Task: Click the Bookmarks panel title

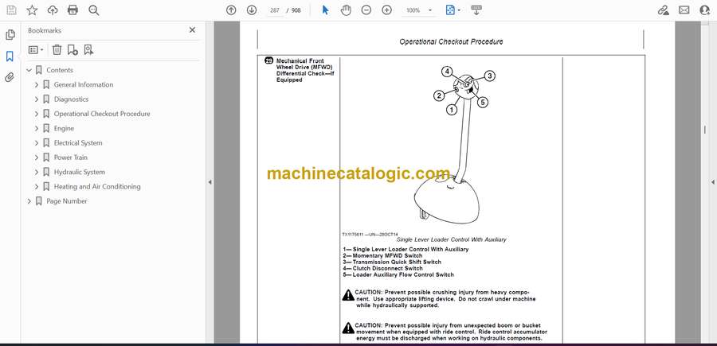Action: (x=45, y=30)
